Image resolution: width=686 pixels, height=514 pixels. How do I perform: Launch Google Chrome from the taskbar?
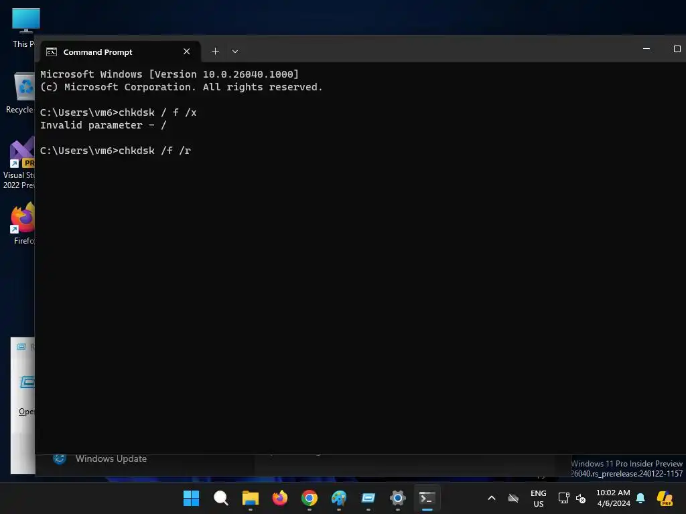(310, 498)
